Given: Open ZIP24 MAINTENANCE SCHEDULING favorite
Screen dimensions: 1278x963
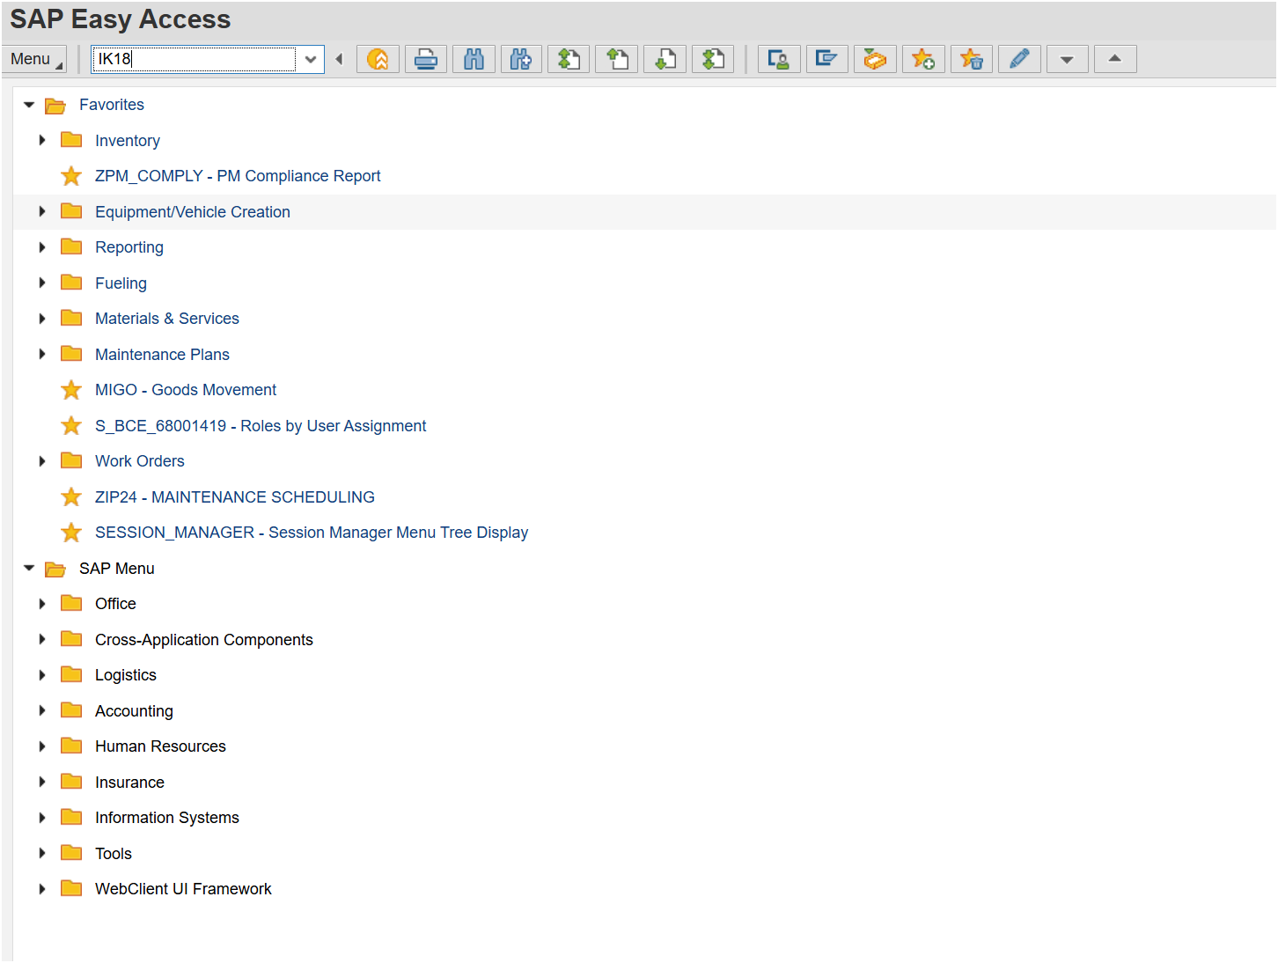Looking at the screenshot, I should [235, 497].
